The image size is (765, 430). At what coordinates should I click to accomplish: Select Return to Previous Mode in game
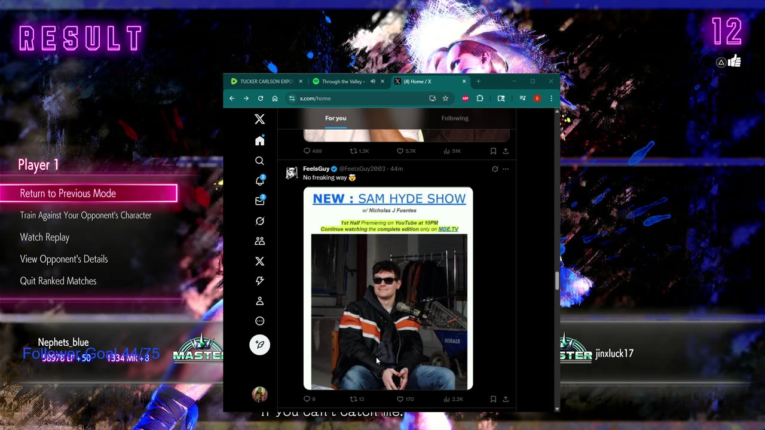tap(89, 193)
